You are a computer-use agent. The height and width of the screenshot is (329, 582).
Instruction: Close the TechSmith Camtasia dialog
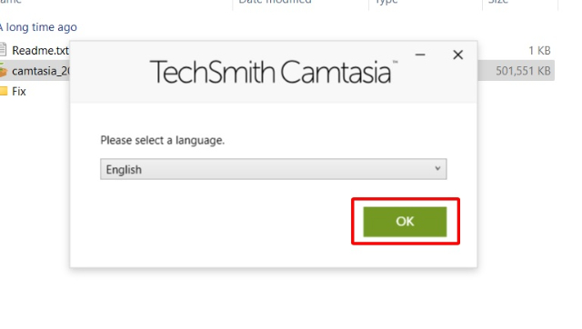point(457,55)
